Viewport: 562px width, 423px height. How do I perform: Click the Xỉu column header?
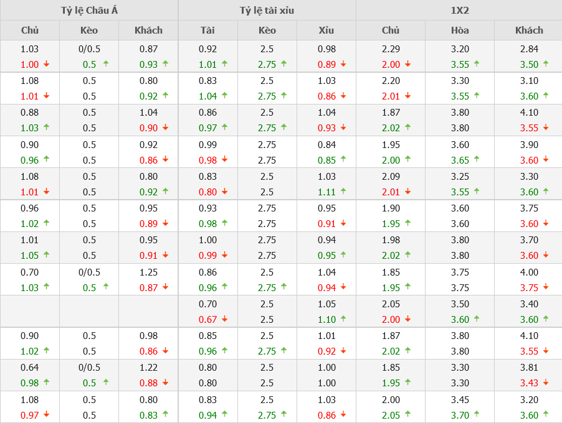pos(326,30)
